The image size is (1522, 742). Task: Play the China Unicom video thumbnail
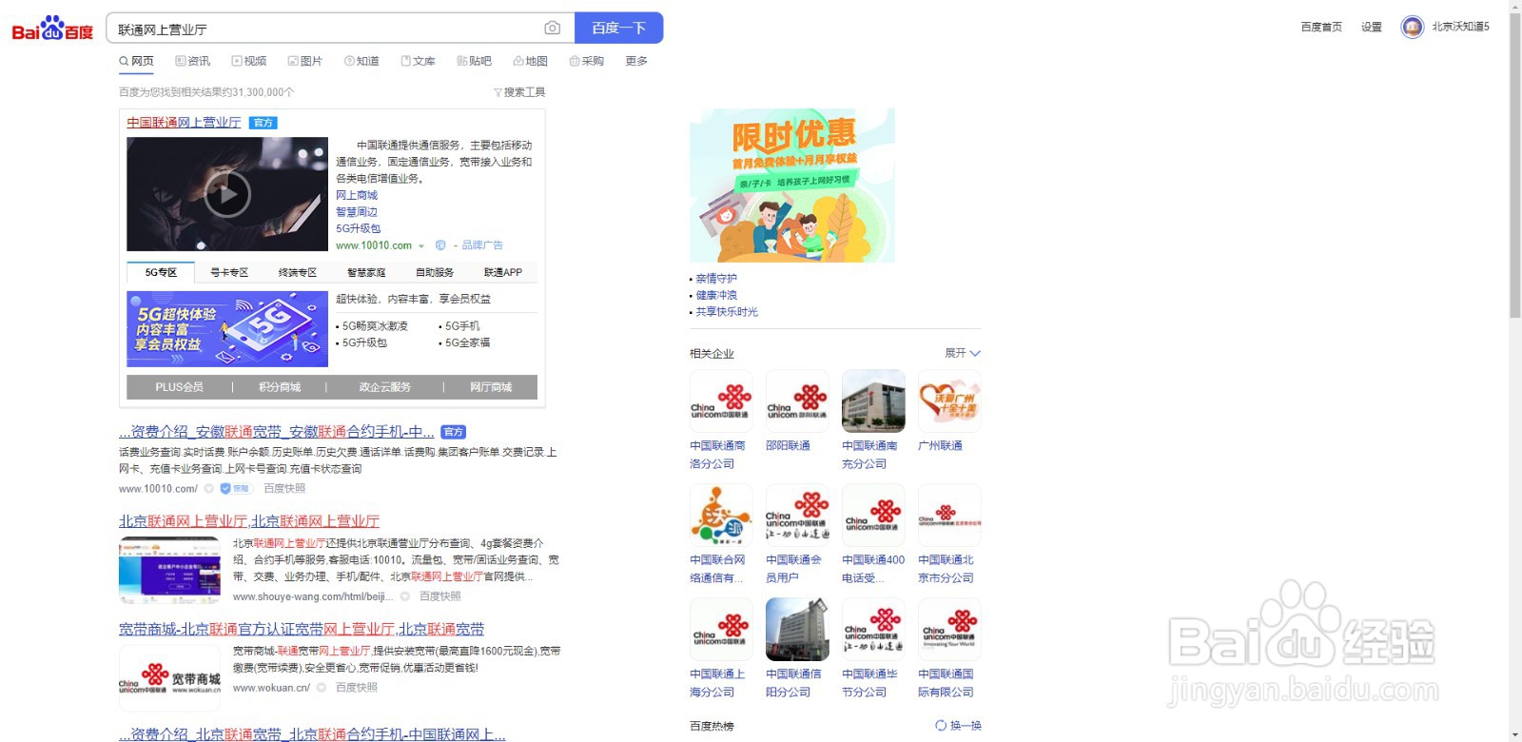227,194
